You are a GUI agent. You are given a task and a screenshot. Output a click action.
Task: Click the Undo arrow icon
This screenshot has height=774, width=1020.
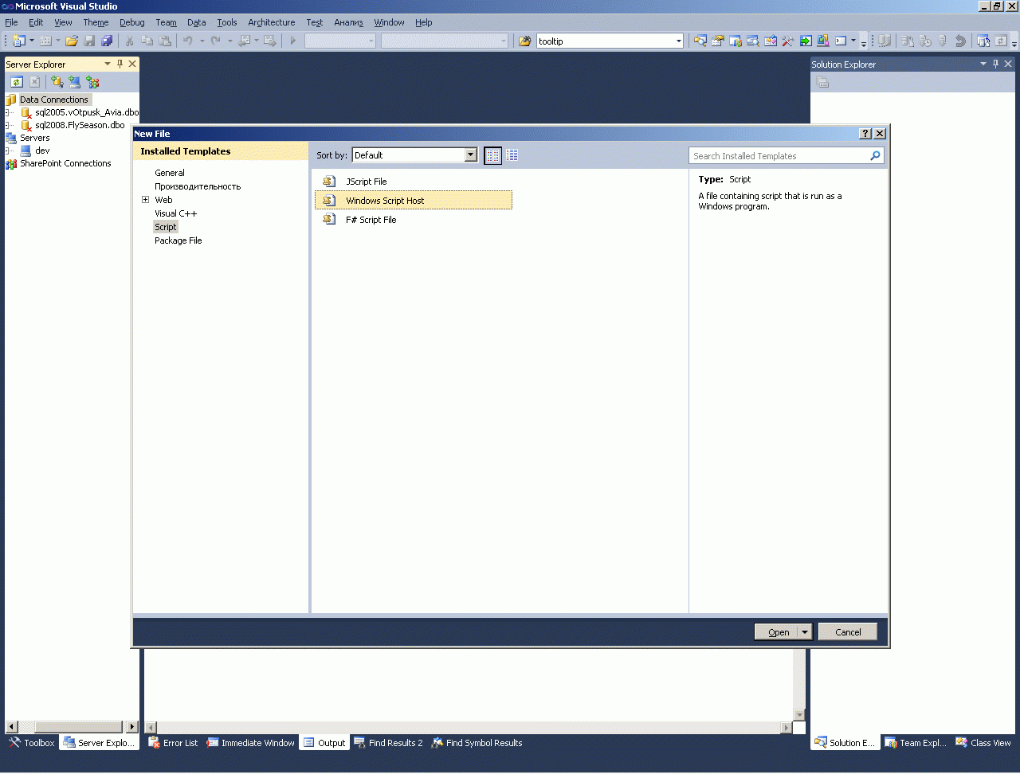coord(188,41)
